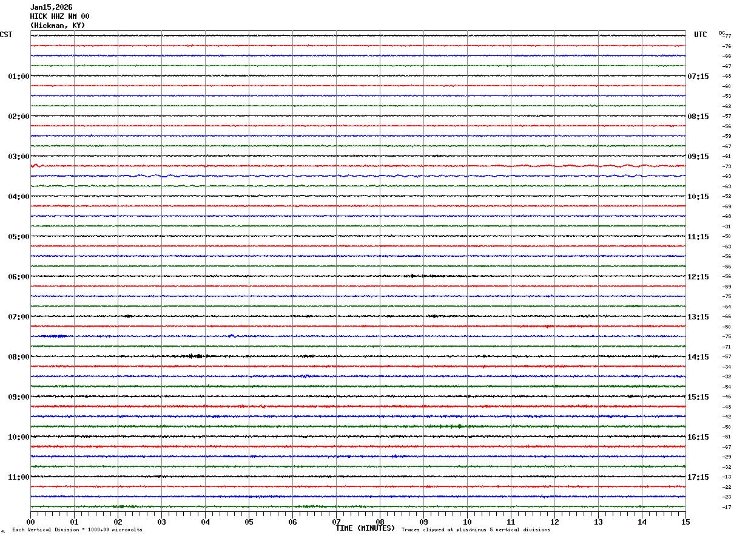Screen dimensions: 734x538
Task: Click the DC offset value -31
Action: pos(727,226)
